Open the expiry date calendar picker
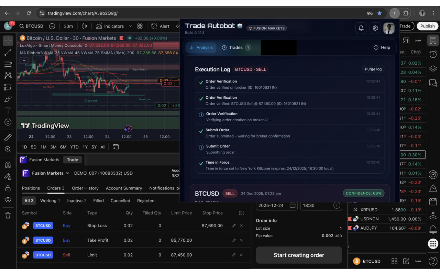This screenshot has width=440, height=275. (293, 205)
